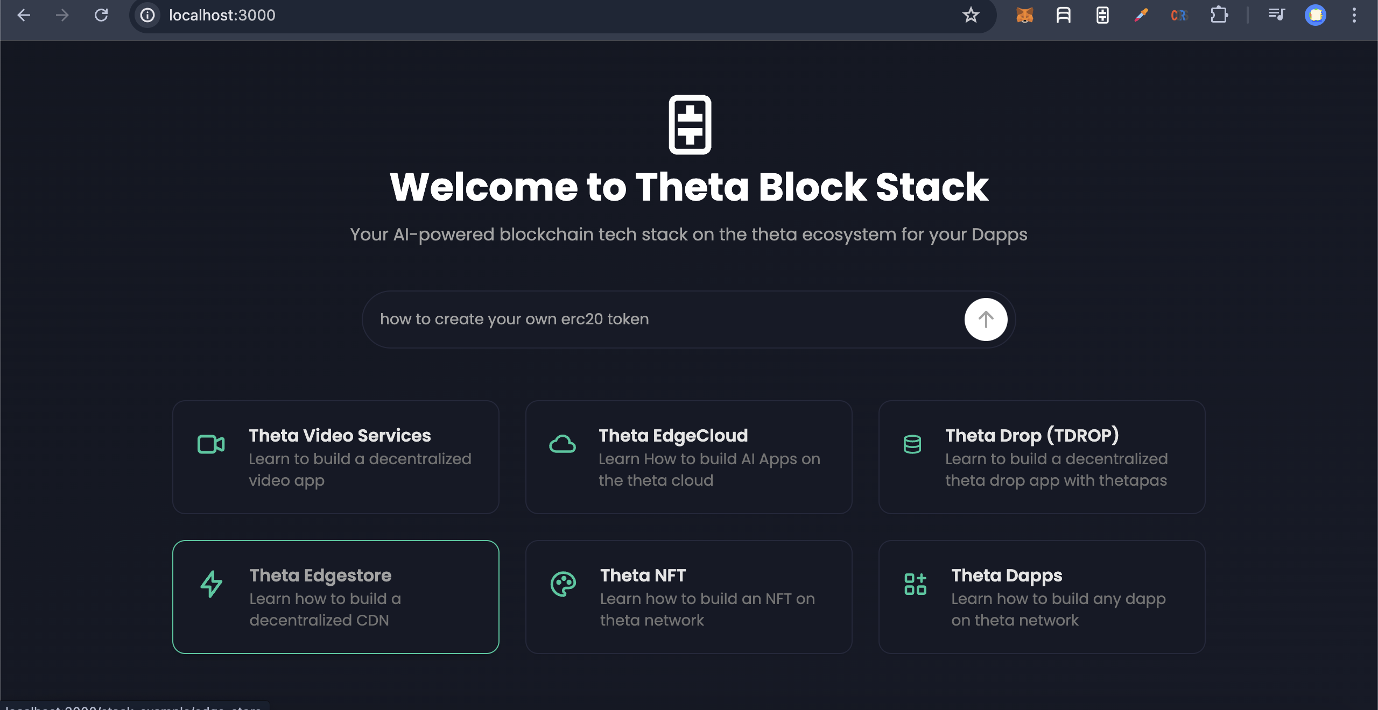Open the Chrome three-dot menu

(1354, 15)
